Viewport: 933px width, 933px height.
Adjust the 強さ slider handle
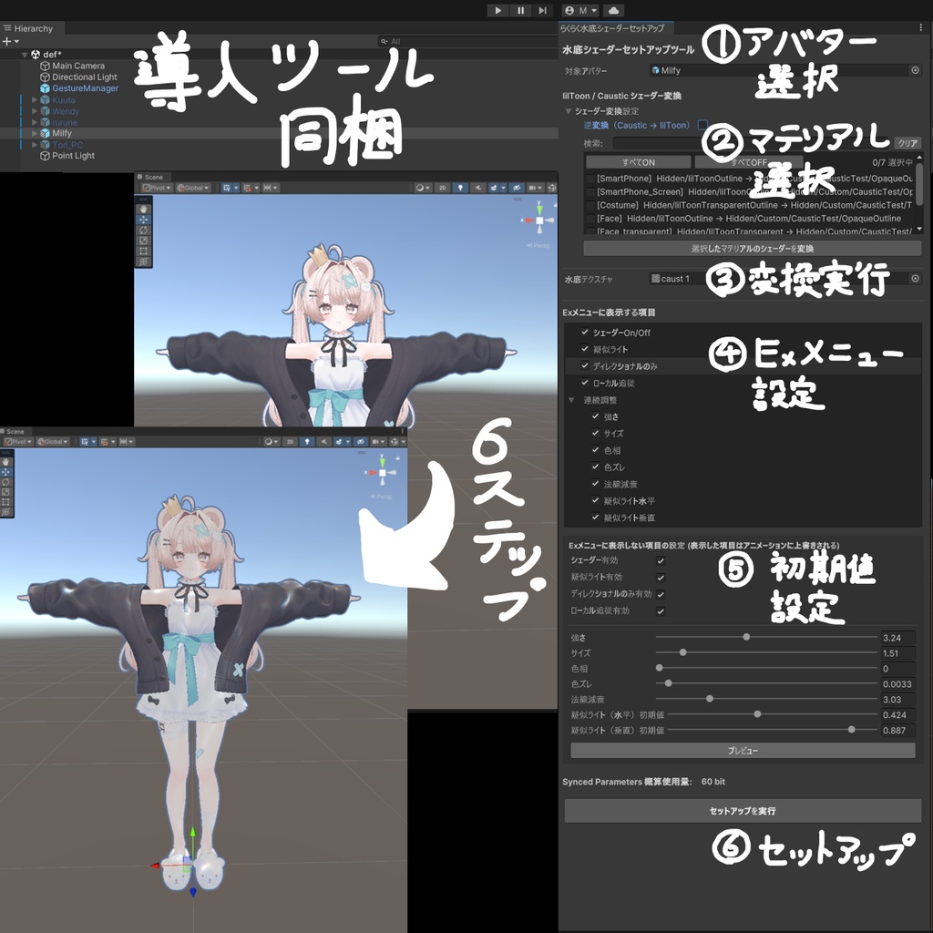tap(746, 637)
